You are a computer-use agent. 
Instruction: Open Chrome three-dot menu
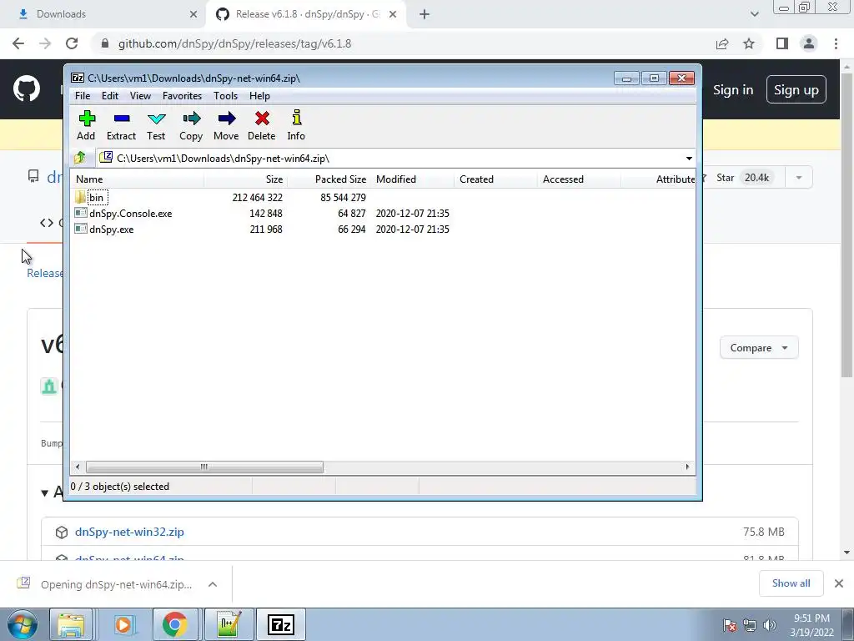coord(836,43)
